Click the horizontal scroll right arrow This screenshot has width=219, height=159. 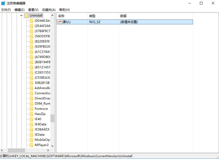pyautogui.click(x=48, y=150)
